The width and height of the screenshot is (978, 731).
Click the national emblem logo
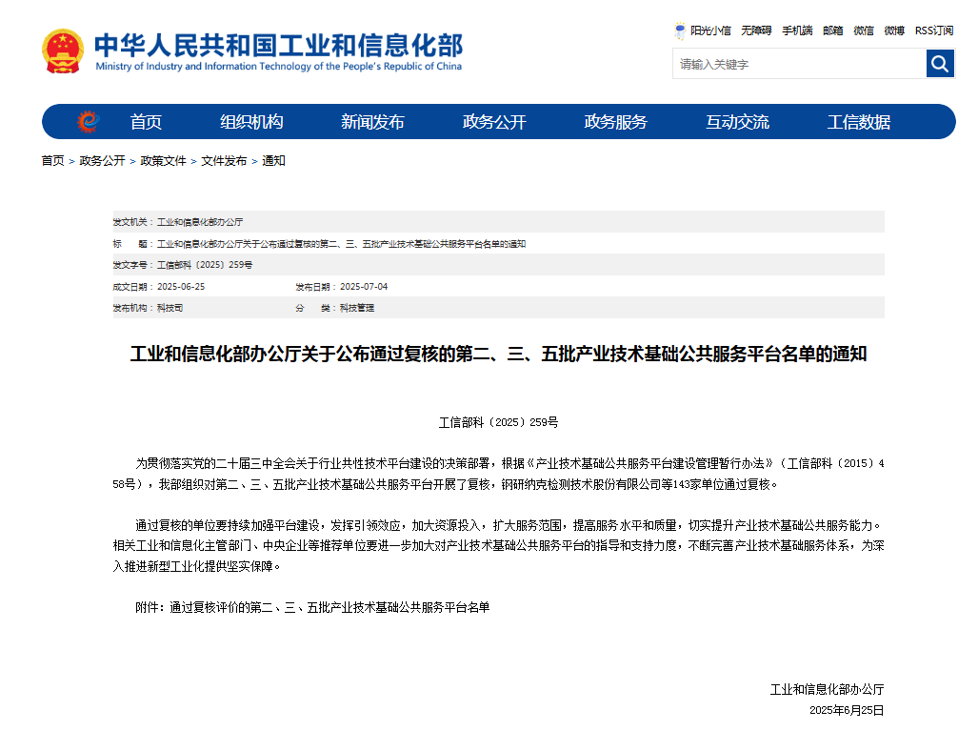62,51
